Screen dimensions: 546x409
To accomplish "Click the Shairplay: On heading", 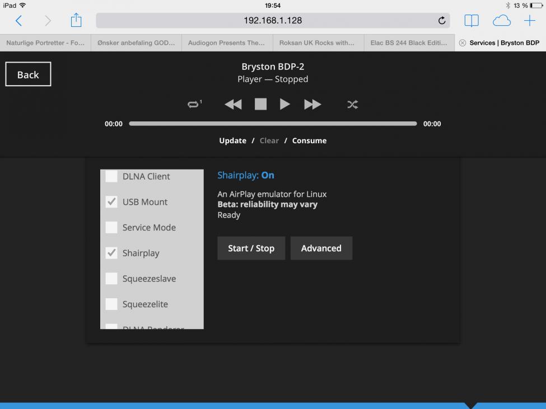I will tap(245, 175).
